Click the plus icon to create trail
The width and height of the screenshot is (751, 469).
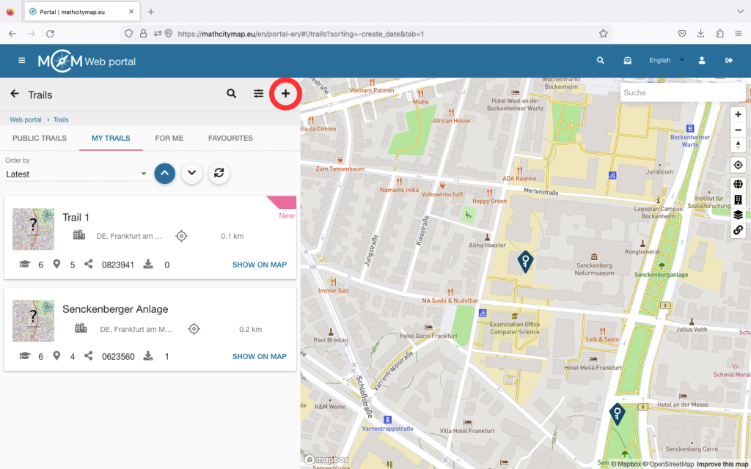[x=285, y=94]
